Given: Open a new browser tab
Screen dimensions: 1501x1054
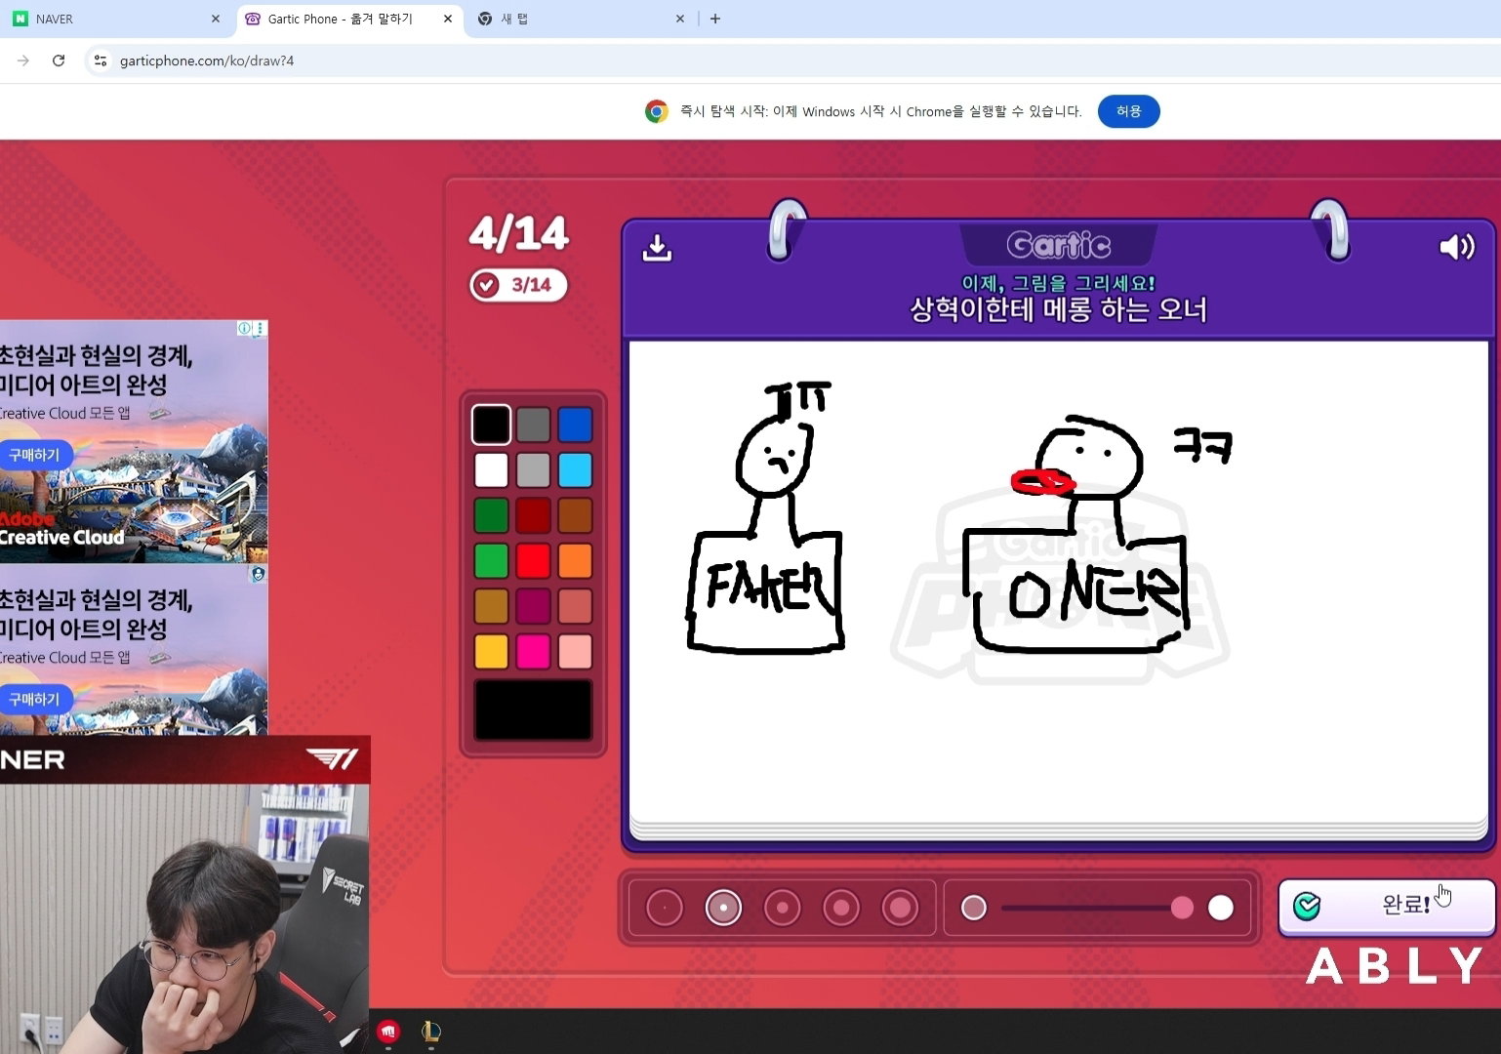Looking at the screenshot, I should [x=715, y=19].
